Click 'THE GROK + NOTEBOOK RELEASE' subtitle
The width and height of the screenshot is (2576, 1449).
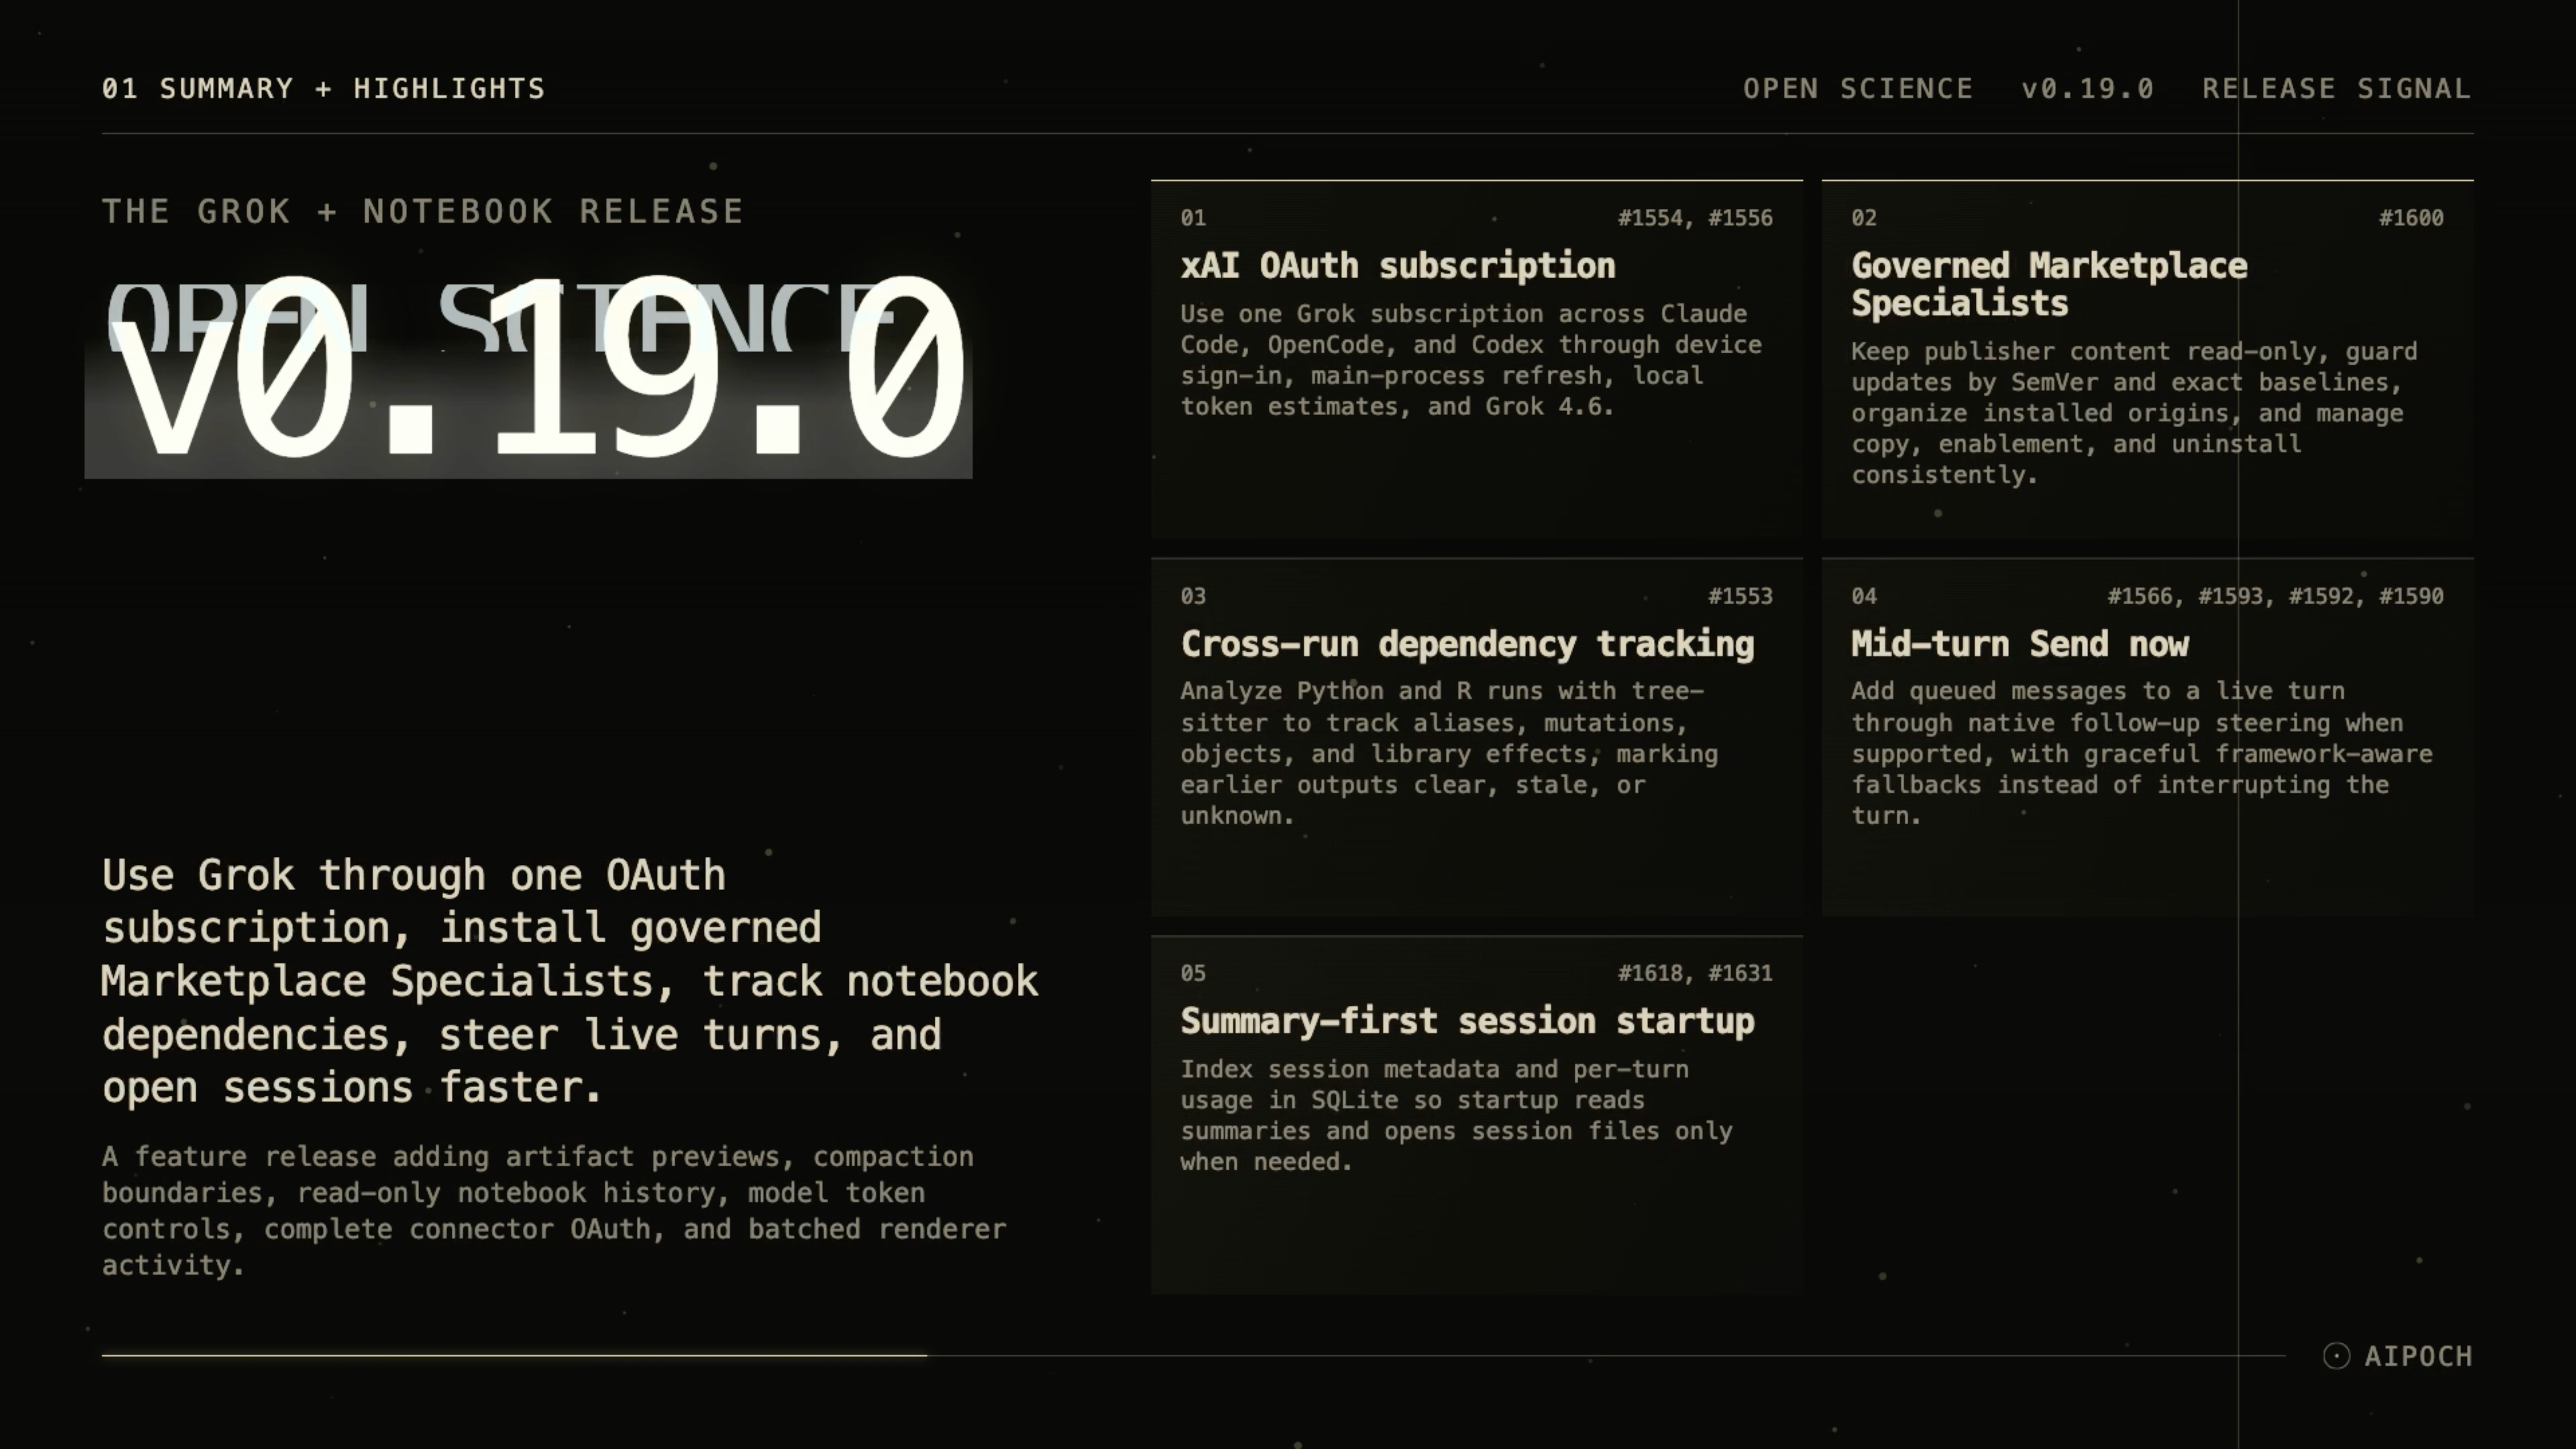(x=423, y=211)
